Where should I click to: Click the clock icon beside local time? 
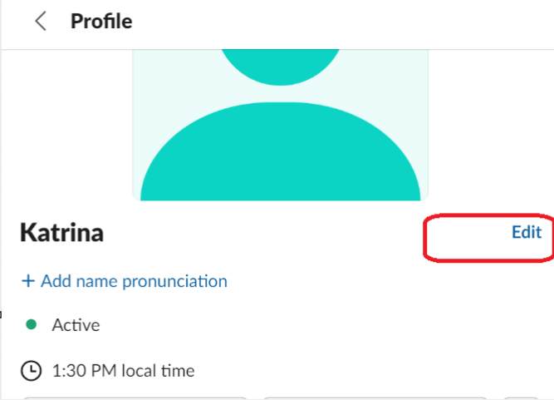[x=30, y=370]
